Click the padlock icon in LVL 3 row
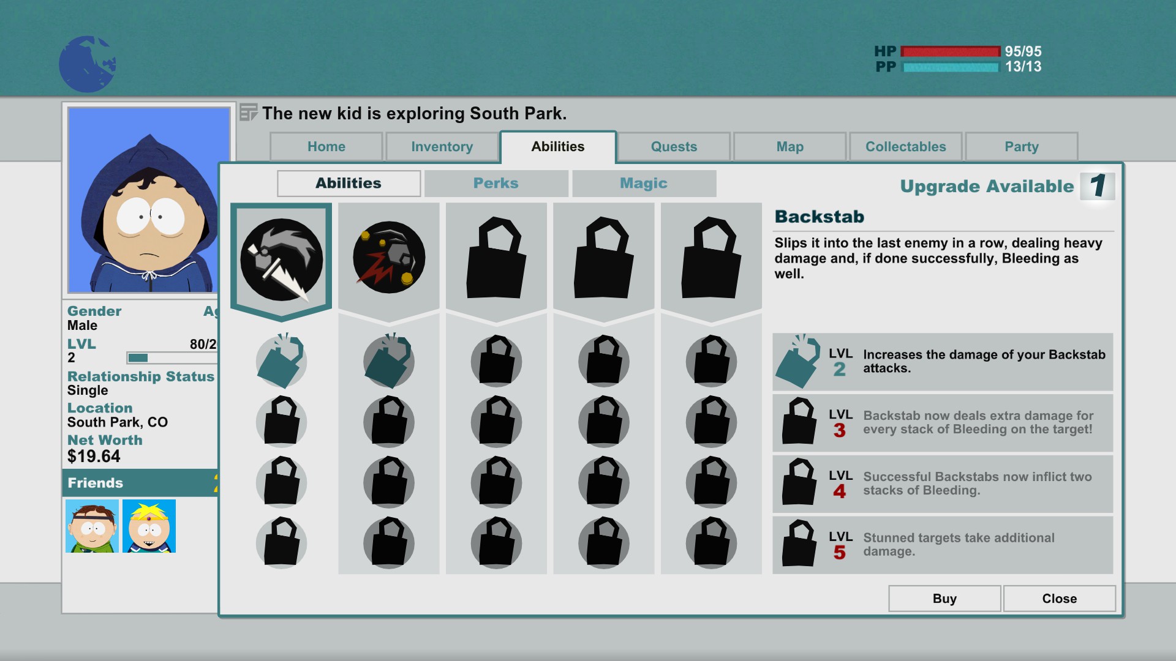Screen dimensions: 1176x661 pyautogui.click(x=799, y=422)
